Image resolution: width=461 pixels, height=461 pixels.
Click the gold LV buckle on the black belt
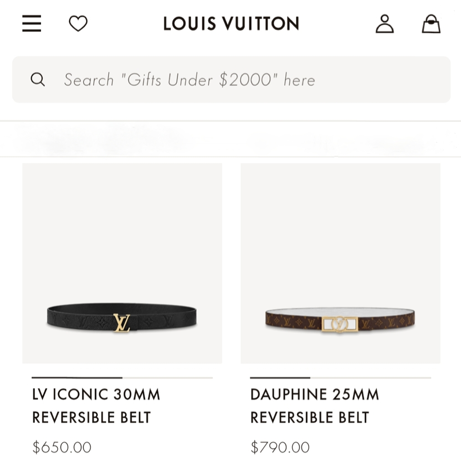click(x=122, y=323)
